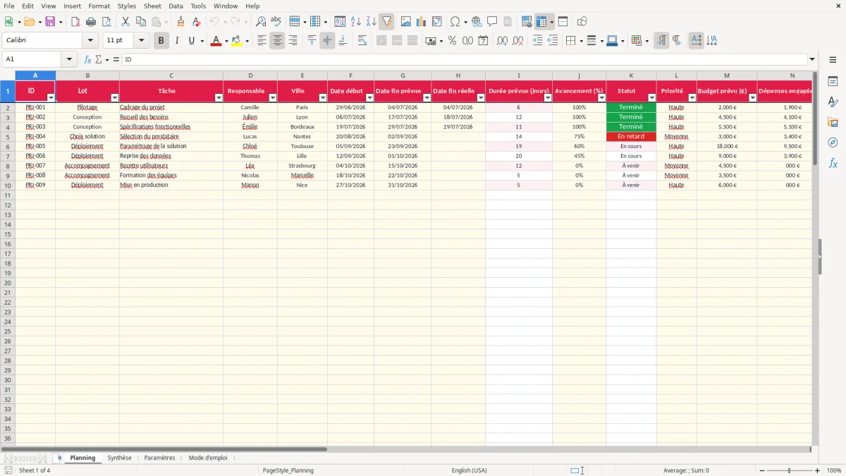Export directly as PDF

point(75,22)
